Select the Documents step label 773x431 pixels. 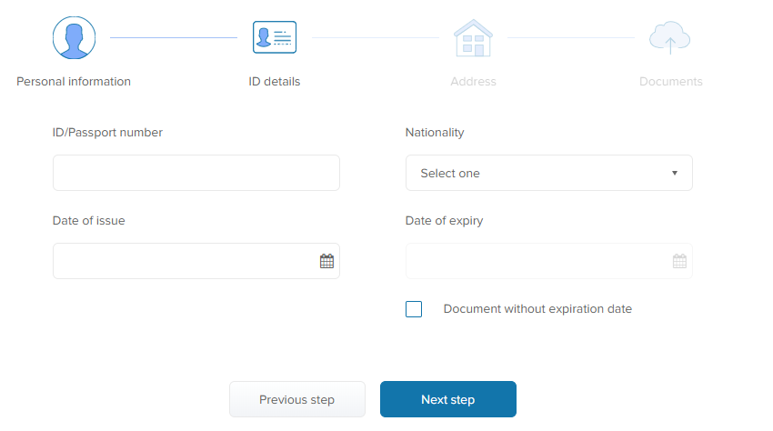(670, 81)
